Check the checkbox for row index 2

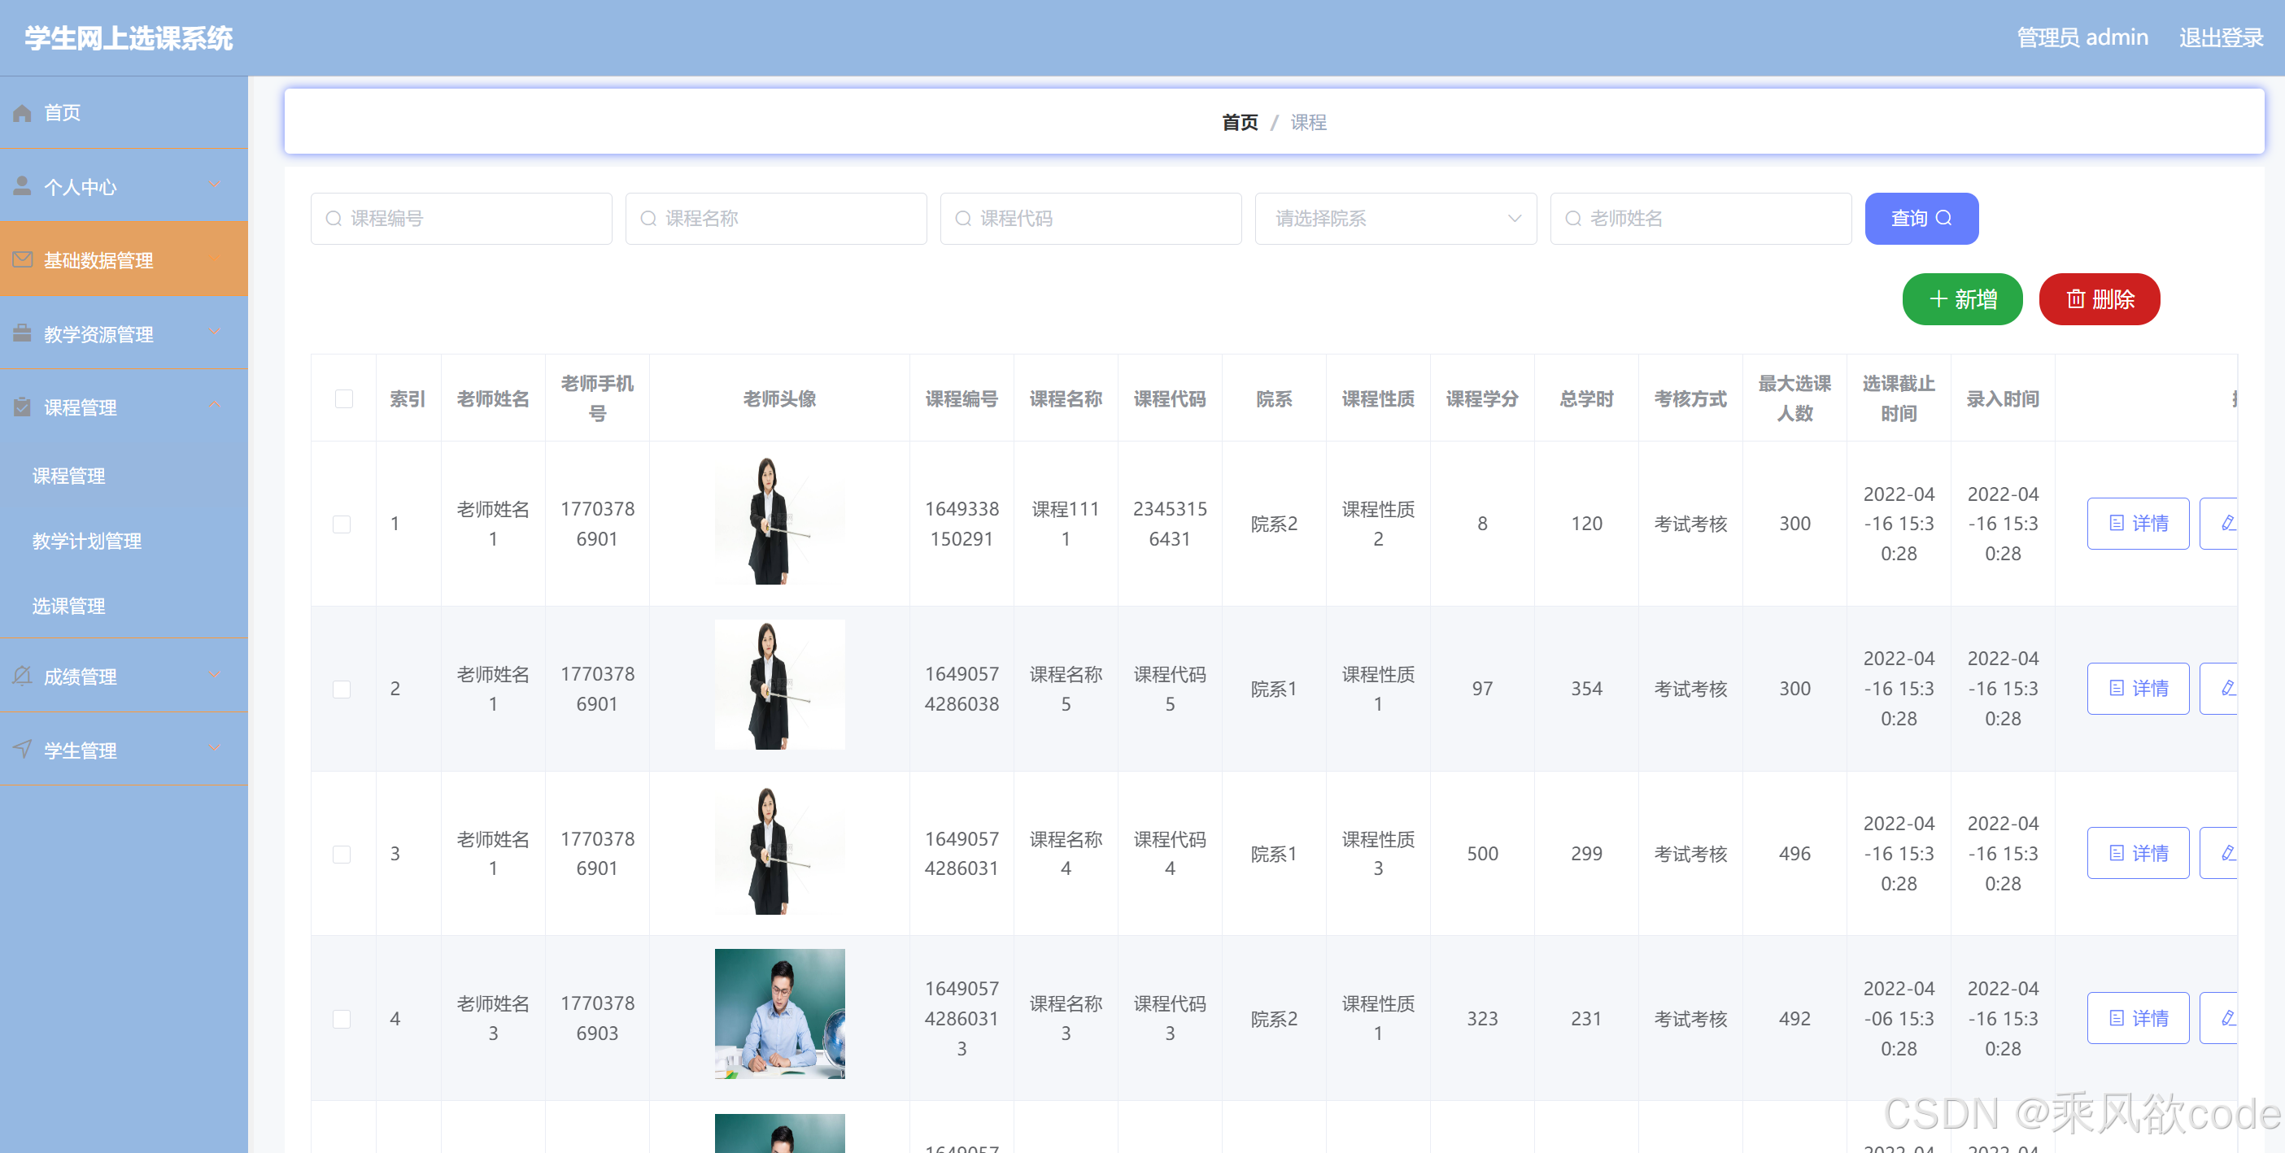[342, 690]
